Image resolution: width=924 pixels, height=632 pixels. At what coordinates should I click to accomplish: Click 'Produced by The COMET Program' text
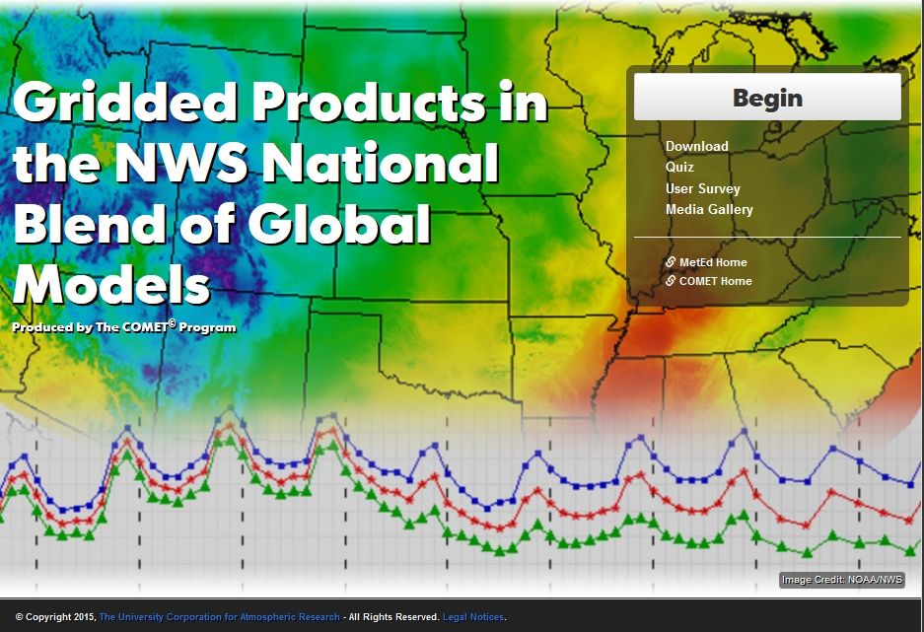123,327
